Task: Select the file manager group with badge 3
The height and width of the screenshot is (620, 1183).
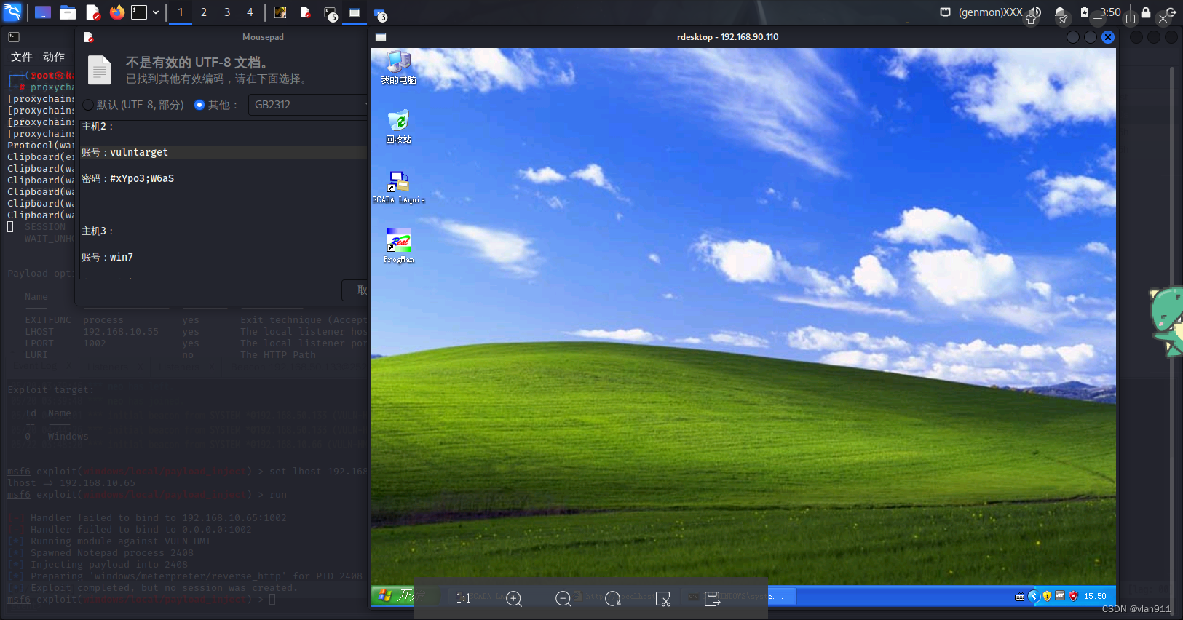Action: pyautogui.click(x=380, y=13)
